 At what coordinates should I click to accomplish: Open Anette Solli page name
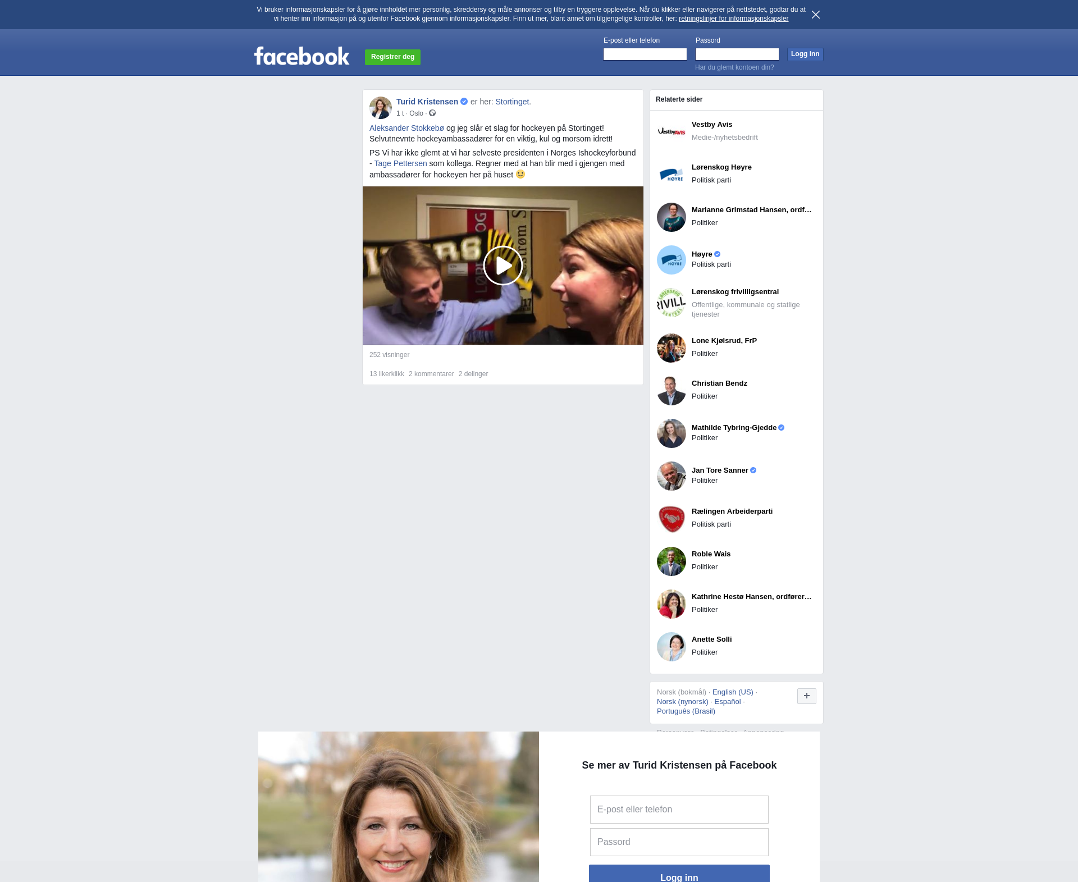point(711,639)
